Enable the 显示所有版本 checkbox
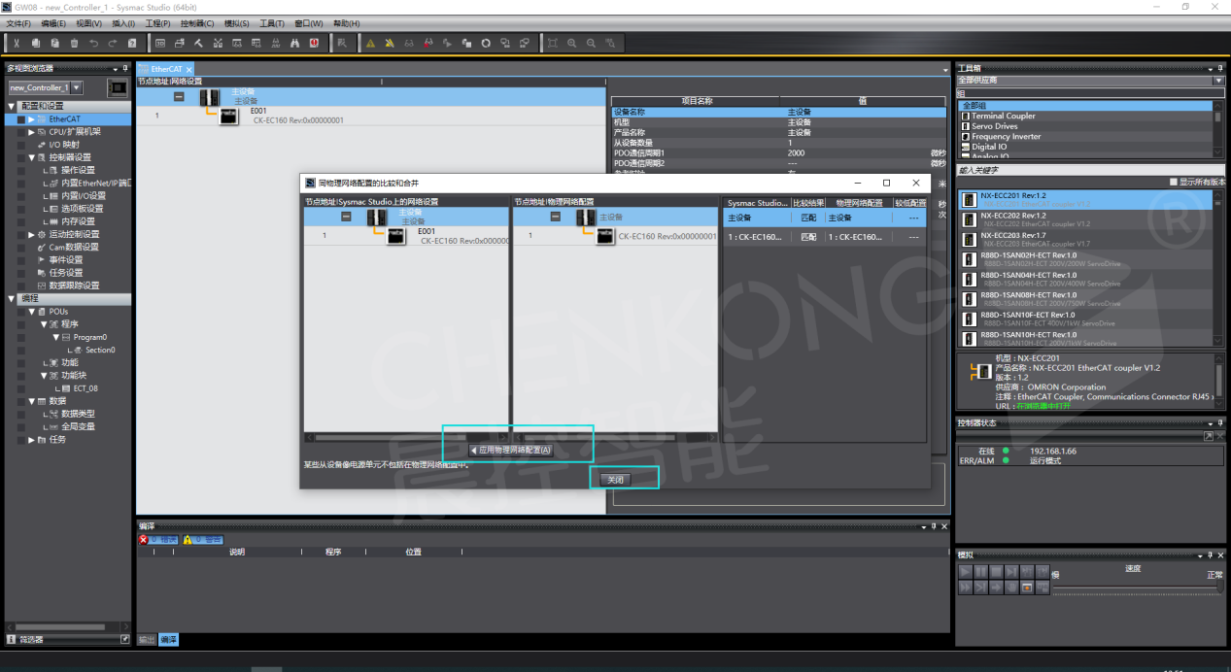The image size is (1231, 672). tap(1174, 182)
